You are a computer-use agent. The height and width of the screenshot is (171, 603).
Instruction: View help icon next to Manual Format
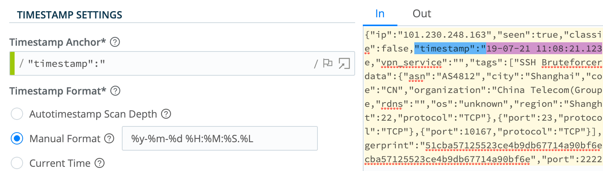click(110, 138)
